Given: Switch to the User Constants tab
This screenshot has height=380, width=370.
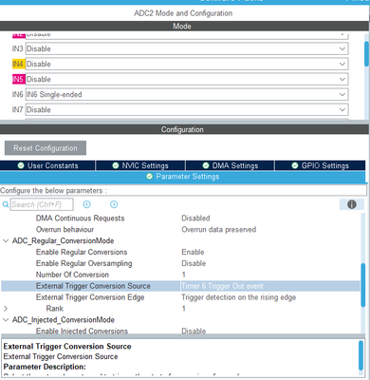Looking at the screenshot, I should [x=47, y=165].
